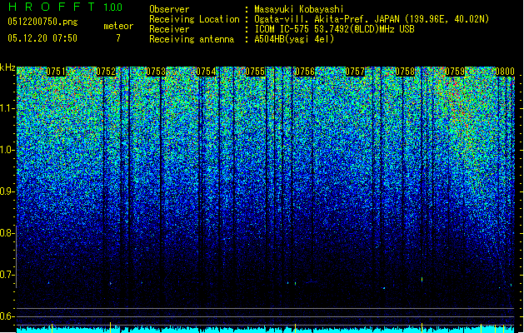The height and width of the screenshot is (333, 524).
Task: Click the 0759 time marker label
Action: point(455,72)
